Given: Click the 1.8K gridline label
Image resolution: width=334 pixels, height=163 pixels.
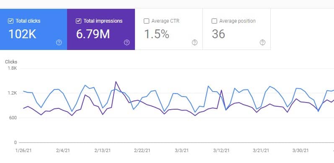Looking at the screenshot, I should [12, 68].
